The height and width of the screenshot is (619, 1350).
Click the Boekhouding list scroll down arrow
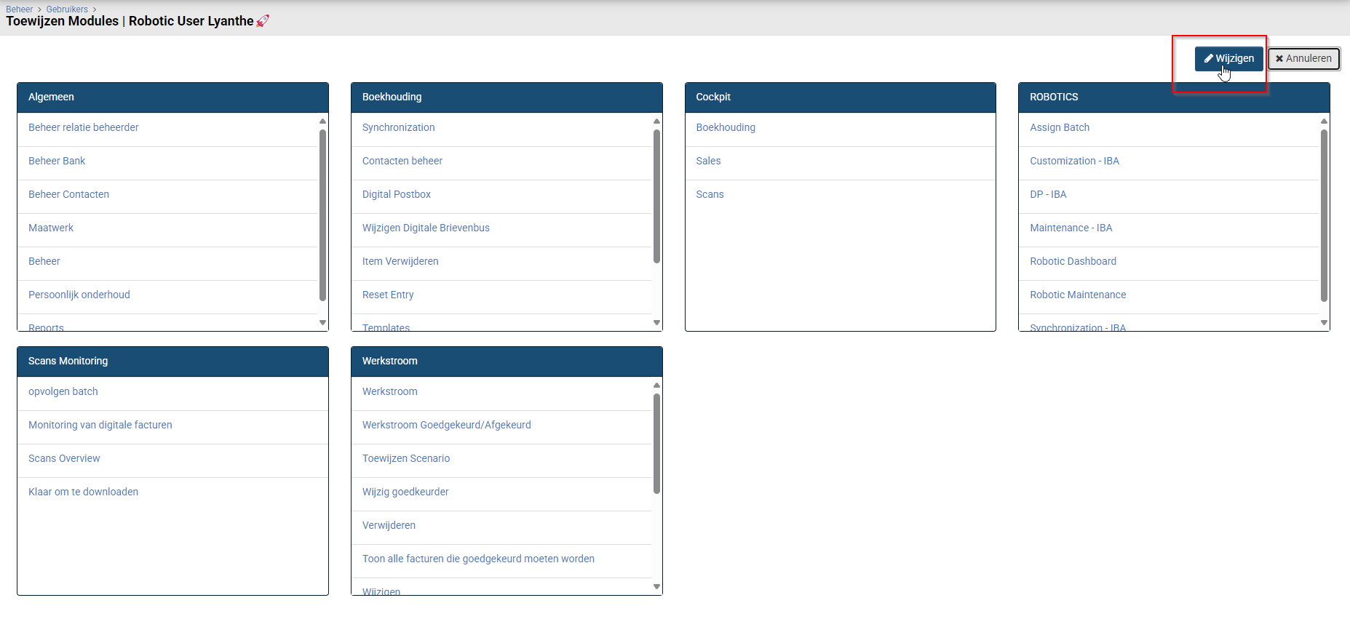[x=656, y=322]
